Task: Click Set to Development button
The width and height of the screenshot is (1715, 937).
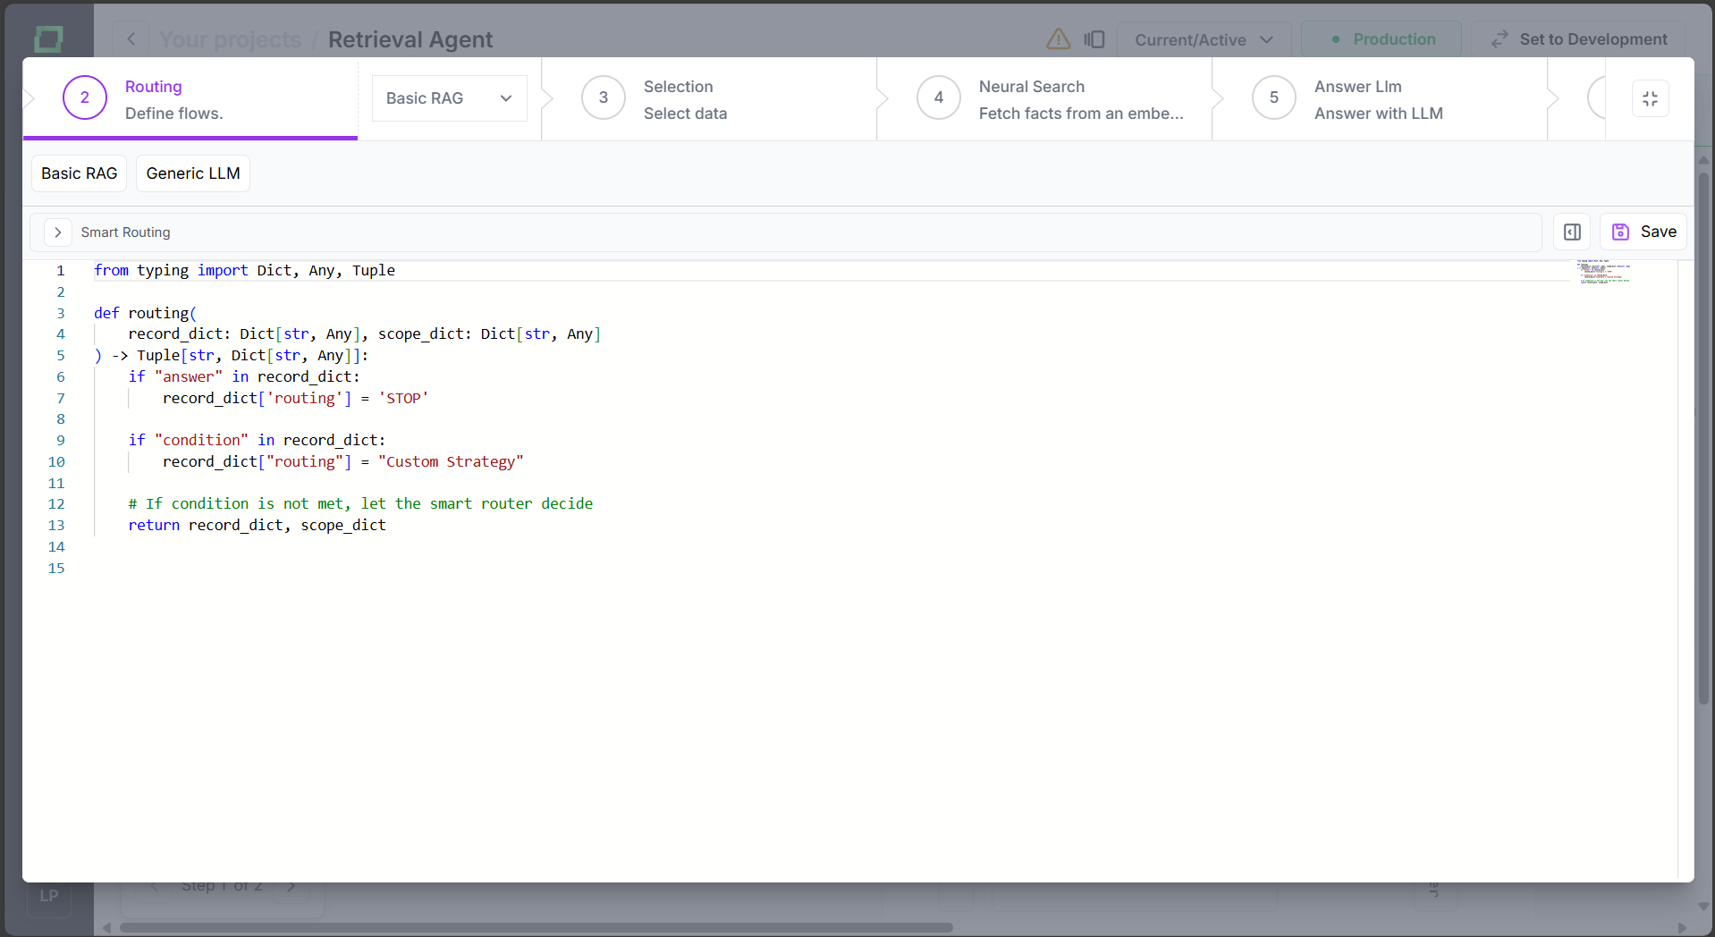Action: tap(1579, 39)
